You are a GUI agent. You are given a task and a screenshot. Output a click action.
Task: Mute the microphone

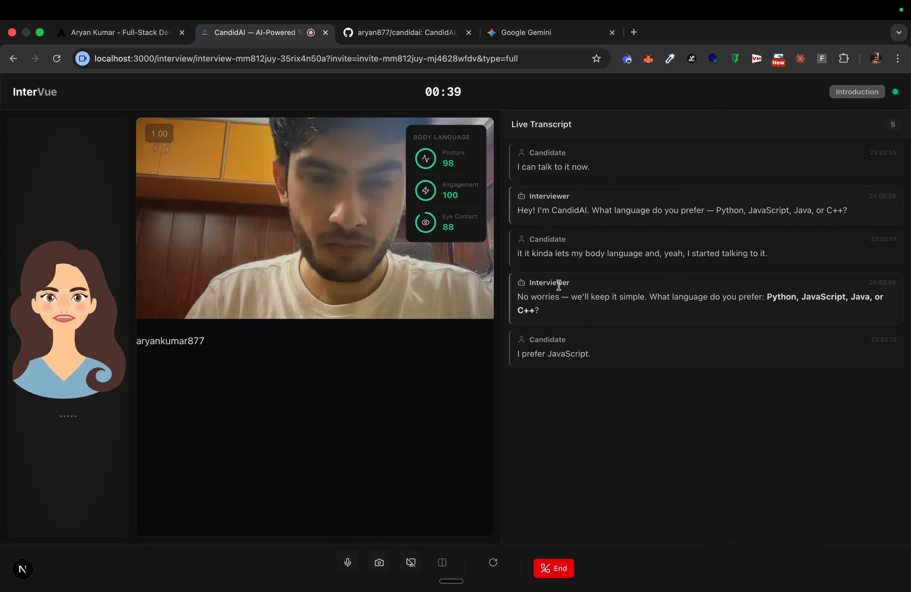coord(347,562)
